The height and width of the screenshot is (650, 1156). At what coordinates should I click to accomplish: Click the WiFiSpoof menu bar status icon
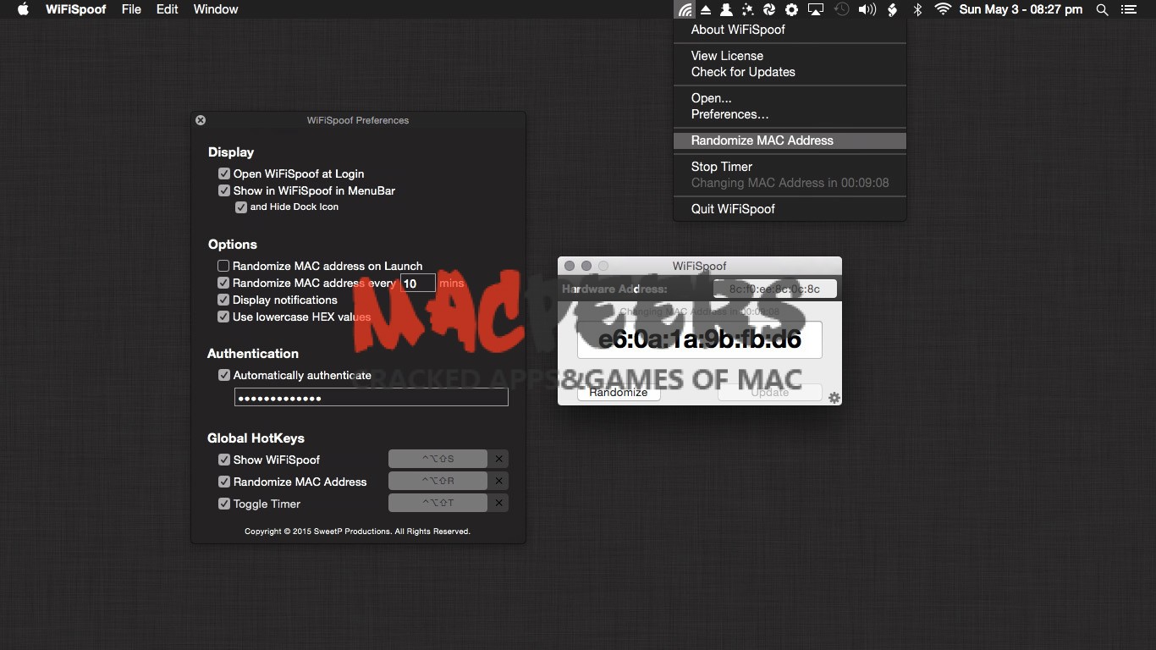pos(685,9)
